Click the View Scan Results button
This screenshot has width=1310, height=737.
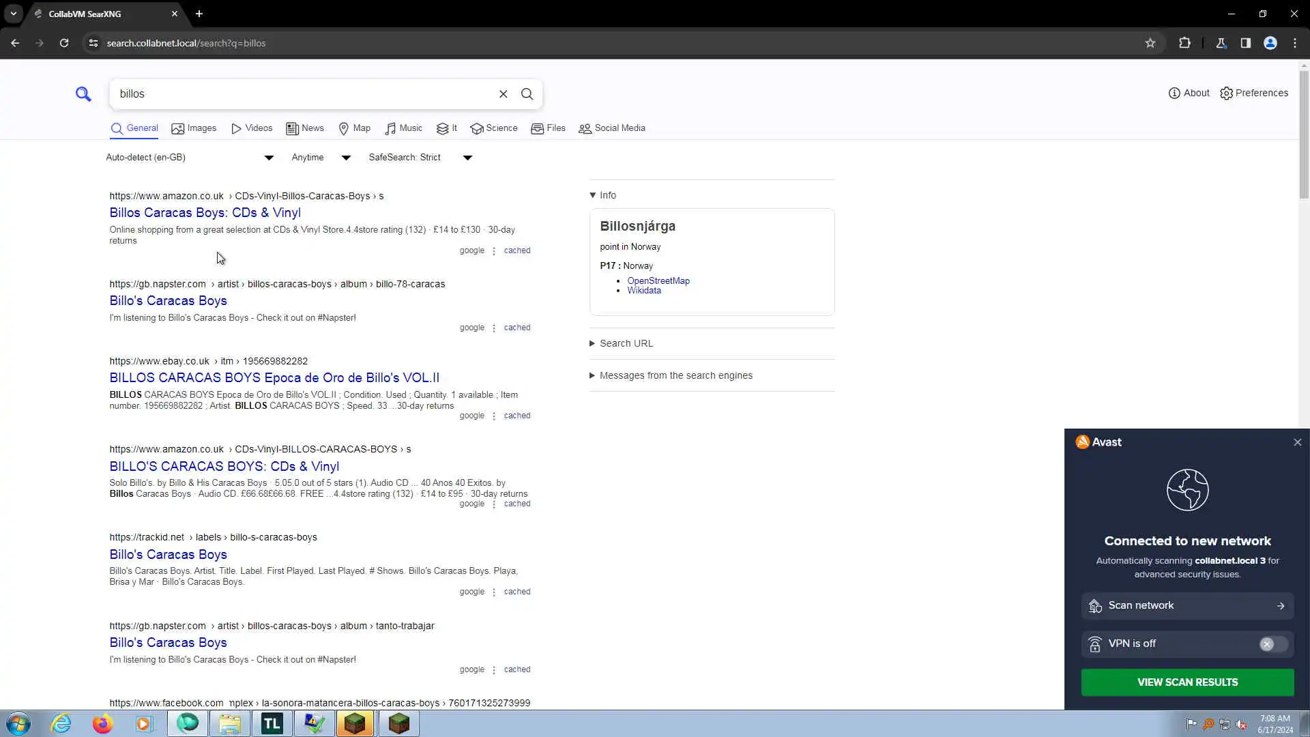point(1187,682)
